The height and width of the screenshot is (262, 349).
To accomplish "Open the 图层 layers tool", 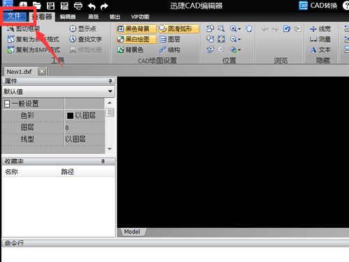I will click(x=170, y=39).
